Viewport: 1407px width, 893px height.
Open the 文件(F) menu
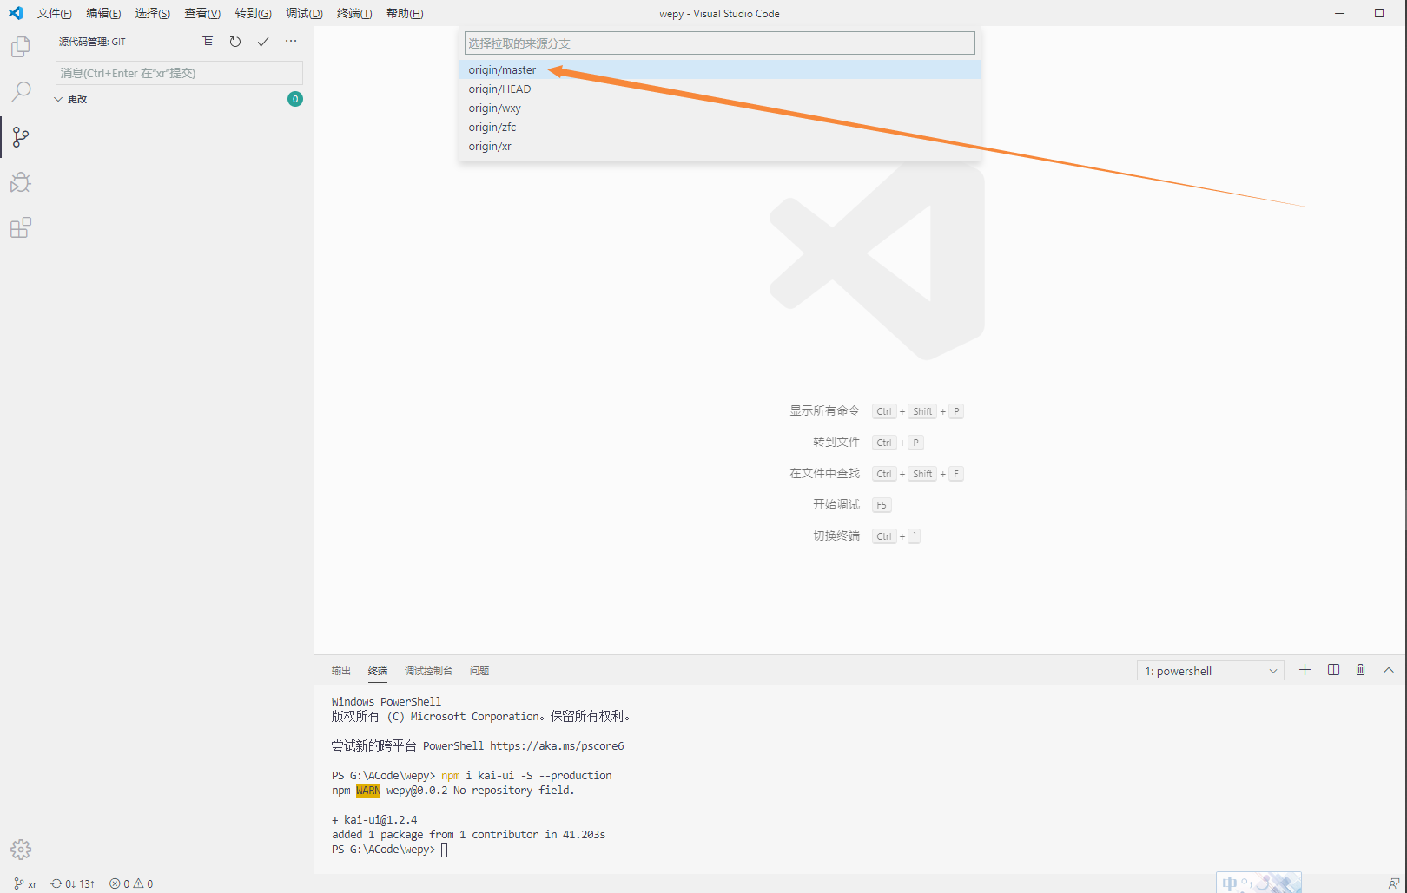pyautogui.click(x=55, y=13)
